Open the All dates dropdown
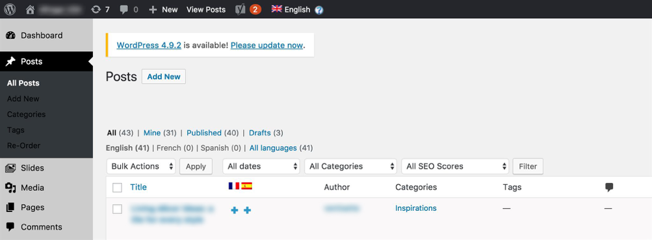Screen dimensions: 652x240 coord(261,166)
